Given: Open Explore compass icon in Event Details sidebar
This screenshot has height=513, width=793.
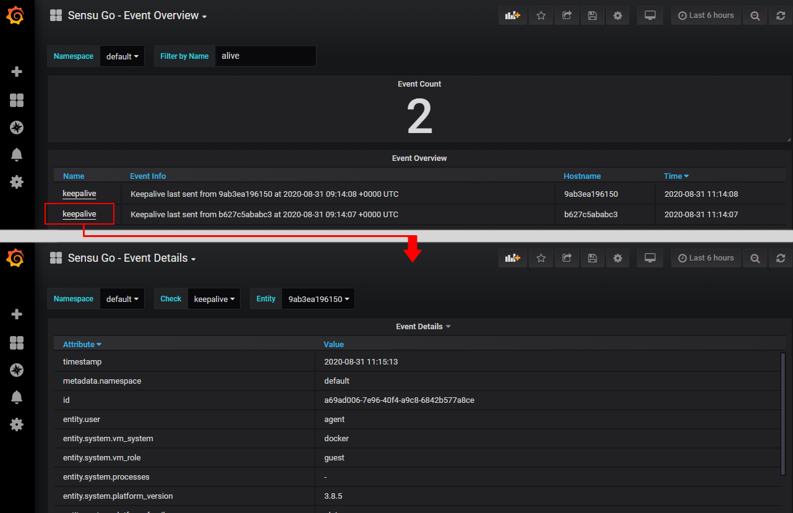Looking at the screenshot, I should click(x=17, y=371).
